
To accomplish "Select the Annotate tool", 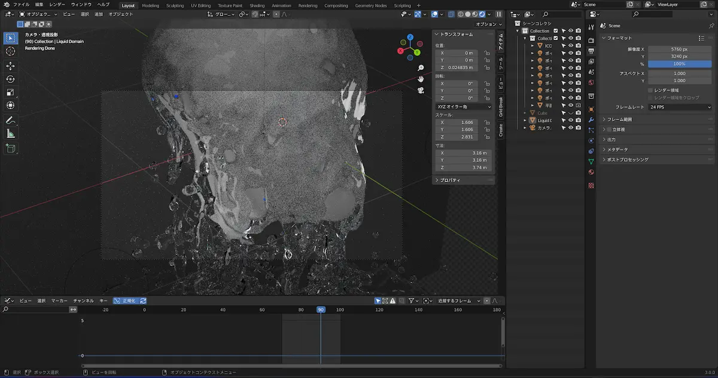I will [10, 120].
